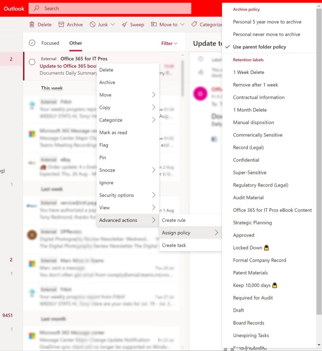
Task: Apply the Audit Material label
Action: click(269, 198)
